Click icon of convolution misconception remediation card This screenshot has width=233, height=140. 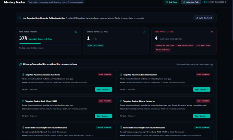(121, 128)
